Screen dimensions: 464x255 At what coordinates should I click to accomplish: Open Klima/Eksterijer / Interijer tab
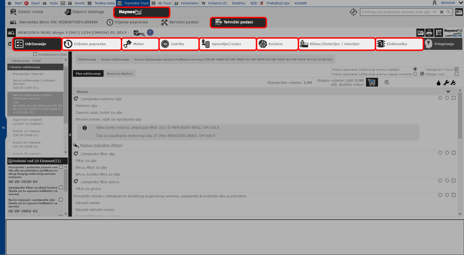pyautogui.click(x=337, y=44)
